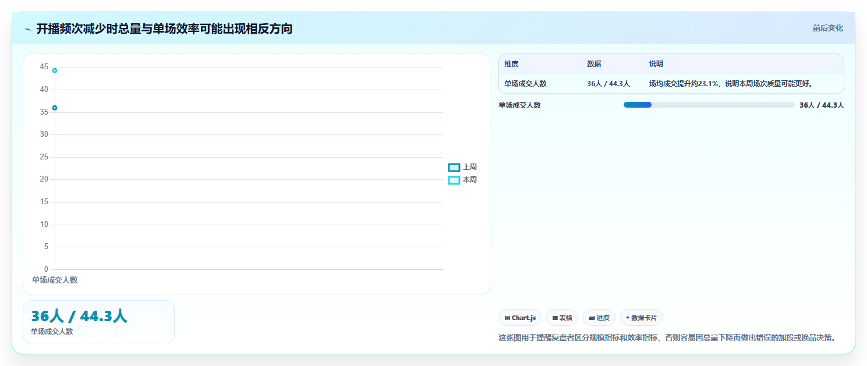Screen dimensions: 867x366
Task: Click the 场均成交提升约23.1% description cell
Action: tap(731, 84)
